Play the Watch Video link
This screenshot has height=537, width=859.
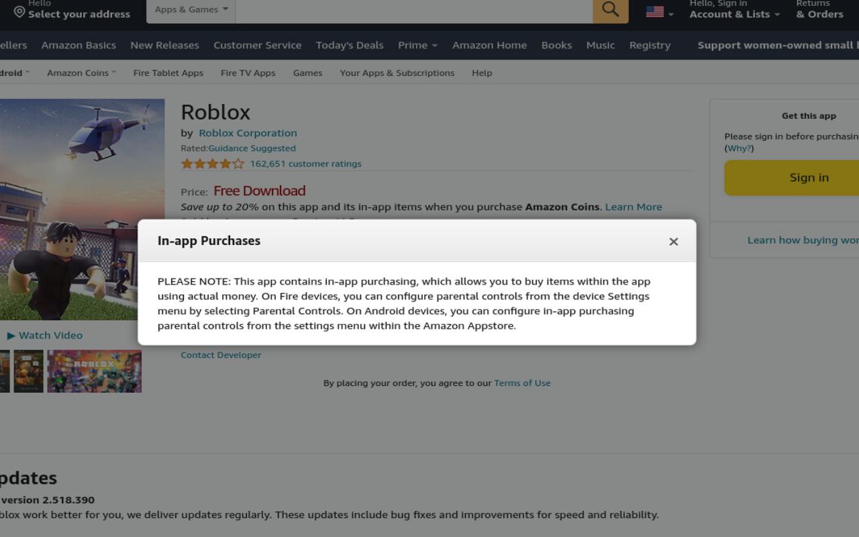[45, 336]
